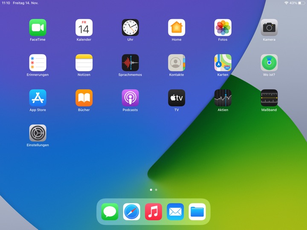Screen dimensions: 307x230
Task: Open Mail from the dock
Action: (x=175, y=212)
